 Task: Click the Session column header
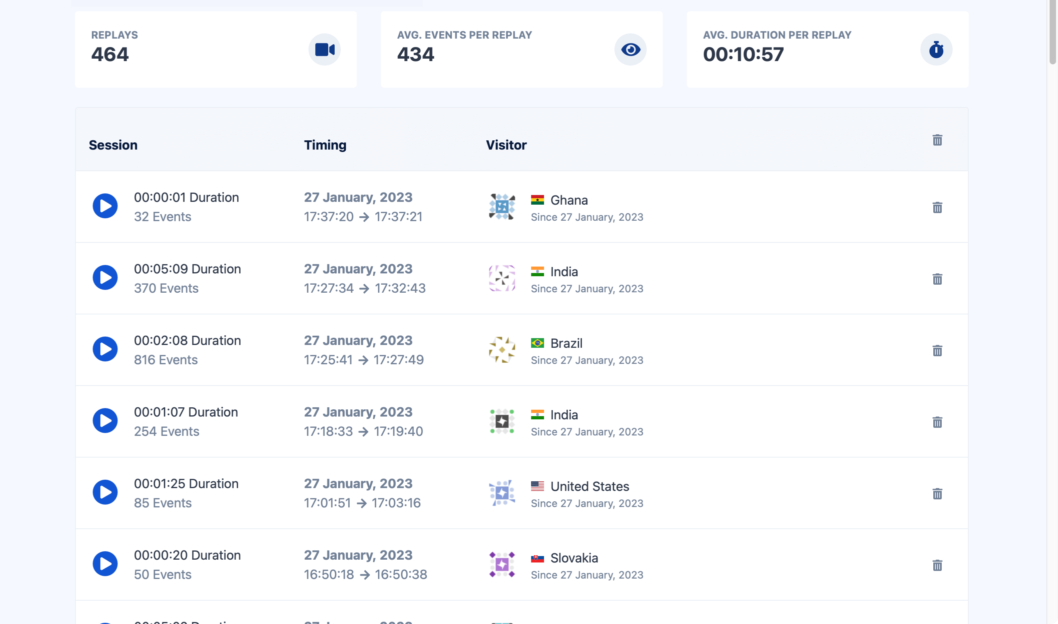[x=113, y=145]
